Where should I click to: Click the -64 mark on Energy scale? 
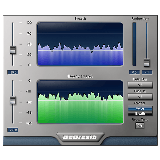28,123
